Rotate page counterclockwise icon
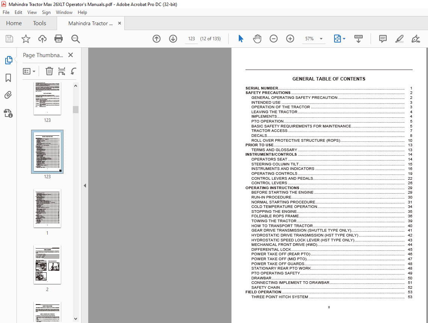The width and height of the screenshot is (428, 323). (x=74, y=71)
